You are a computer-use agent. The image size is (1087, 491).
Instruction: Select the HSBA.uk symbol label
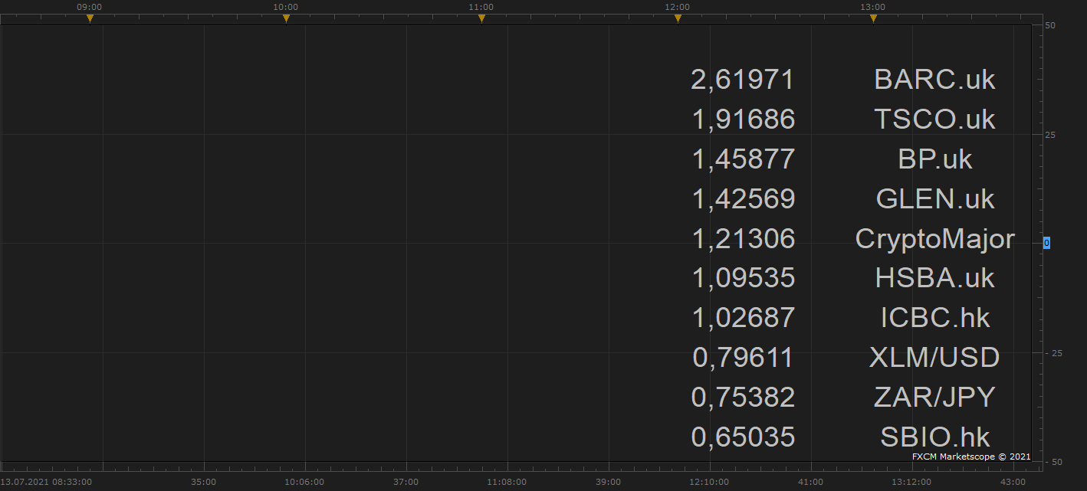click(934, 278)
